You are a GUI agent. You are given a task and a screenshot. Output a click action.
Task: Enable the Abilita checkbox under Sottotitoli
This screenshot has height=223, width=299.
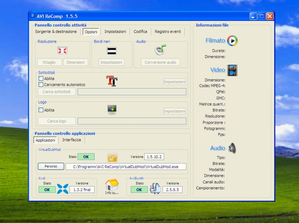coord(41,79)
